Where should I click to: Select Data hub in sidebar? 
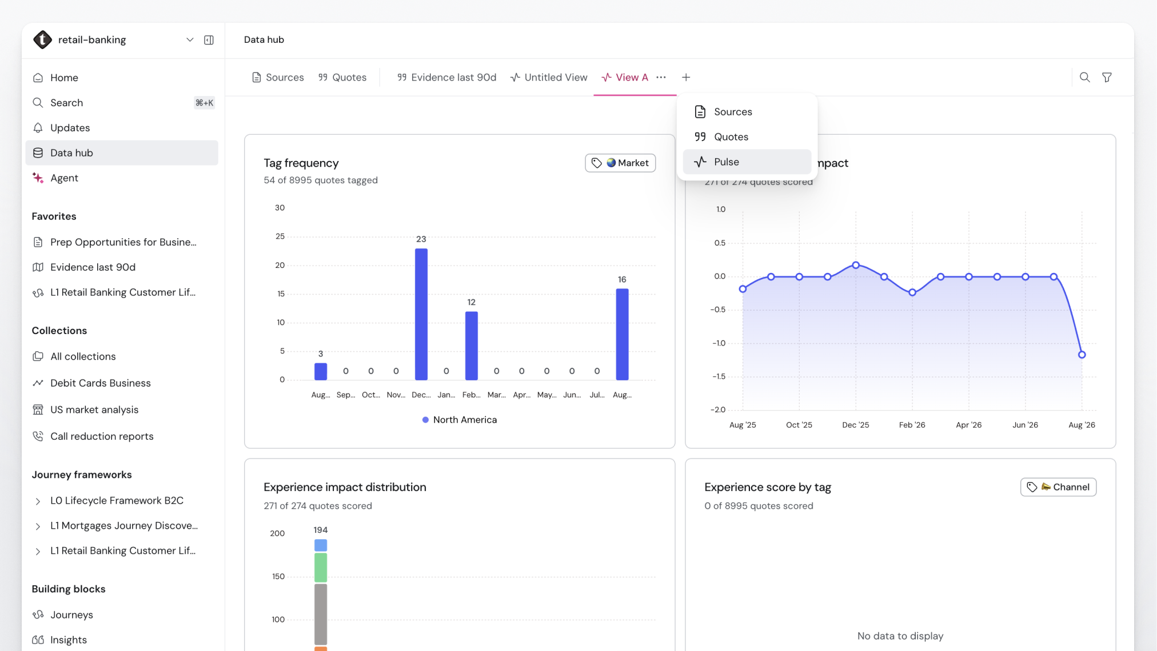tap(122, 153)
